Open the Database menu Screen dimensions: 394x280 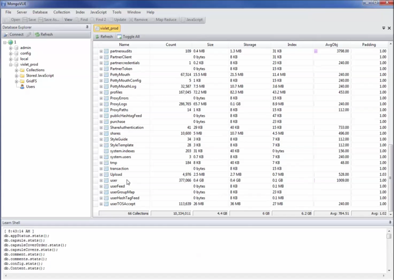[40, 12]
